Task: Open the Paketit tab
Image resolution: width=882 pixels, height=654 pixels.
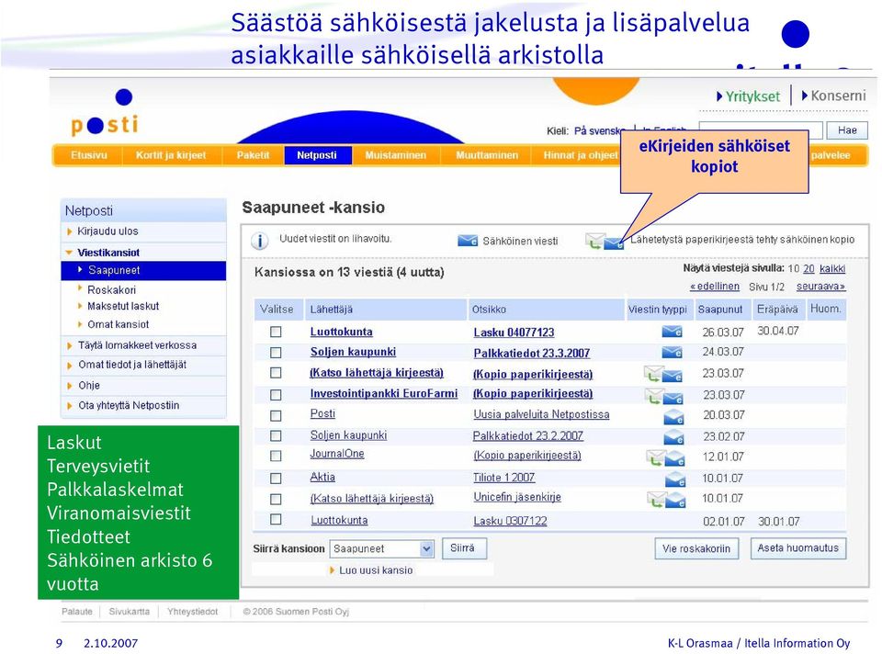Action: 254,155
